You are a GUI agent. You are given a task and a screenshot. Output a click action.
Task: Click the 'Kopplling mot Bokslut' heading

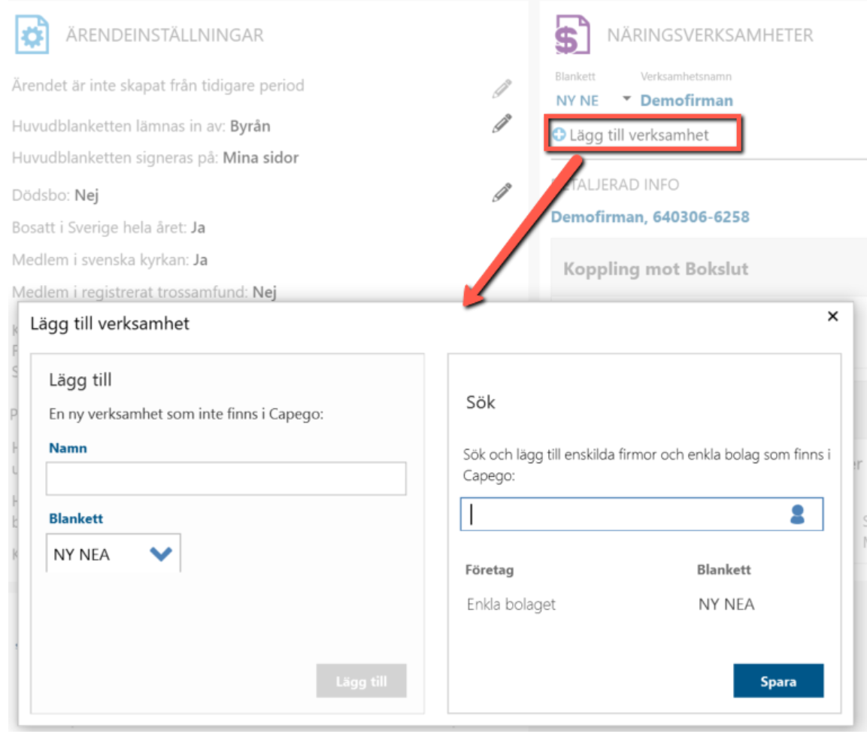pos(655,268)
